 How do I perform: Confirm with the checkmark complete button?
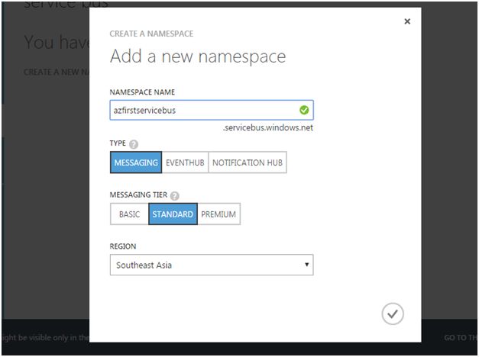(x=392, y=314)
